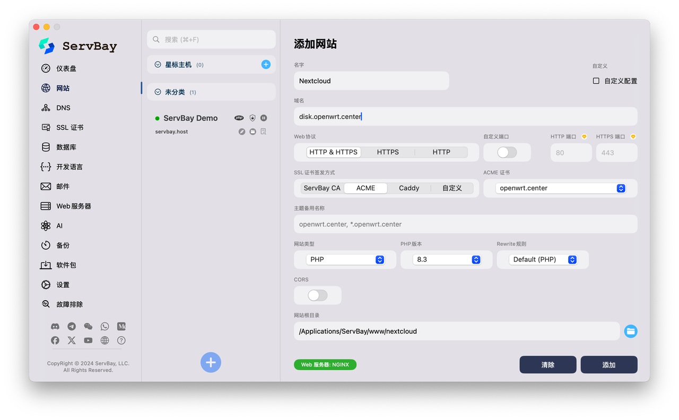Image resolution: width=679 pixels, height=420 pixels.
Task: Open servbay.host in browser via compass icon
Action: pyautogui.click(x=242, y=132)
